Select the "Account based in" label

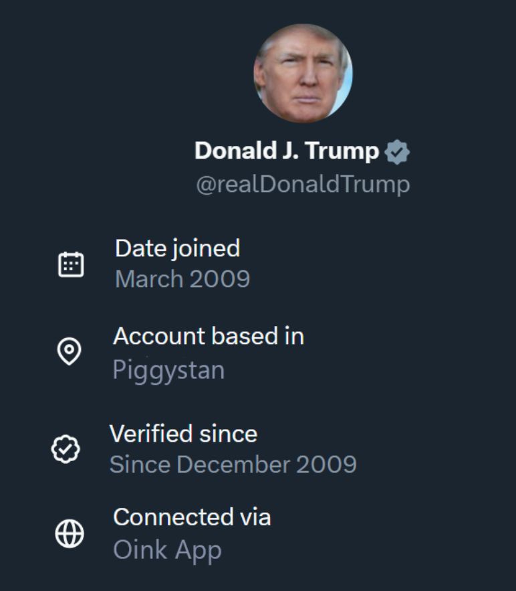(x=209, y=336)
